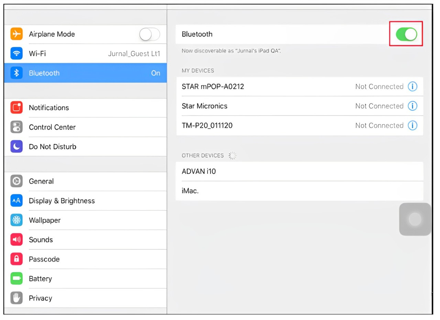Open Wallpaper settings
440x320 pixels.
click(85, 220)
